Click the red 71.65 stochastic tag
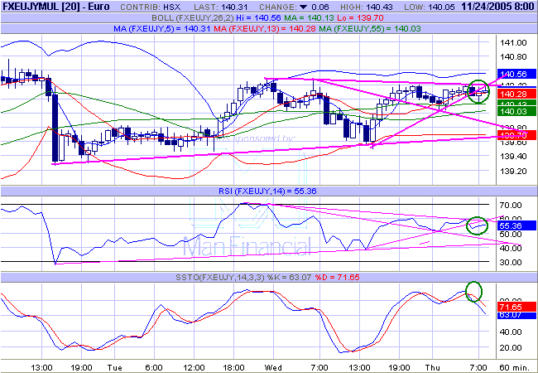Screen dimensions: 538x373 [516, 307]
